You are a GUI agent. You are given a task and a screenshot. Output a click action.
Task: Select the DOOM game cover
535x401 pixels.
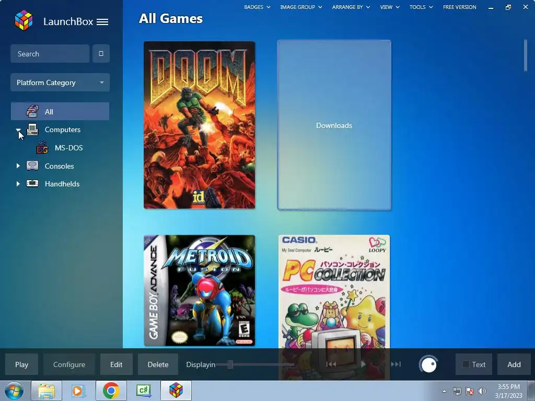pos(199,125)
